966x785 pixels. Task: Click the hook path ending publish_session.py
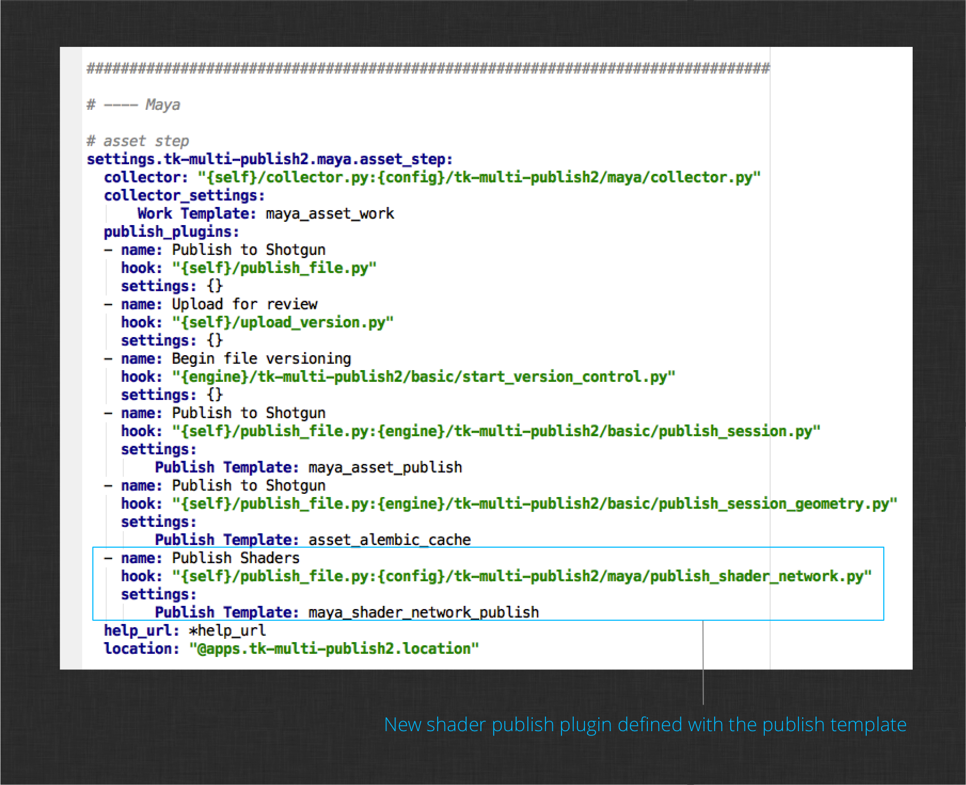click(496, 431)
